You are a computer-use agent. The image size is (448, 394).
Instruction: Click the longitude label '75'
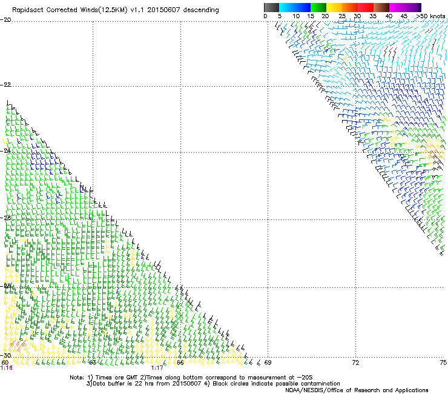[443, 363]
